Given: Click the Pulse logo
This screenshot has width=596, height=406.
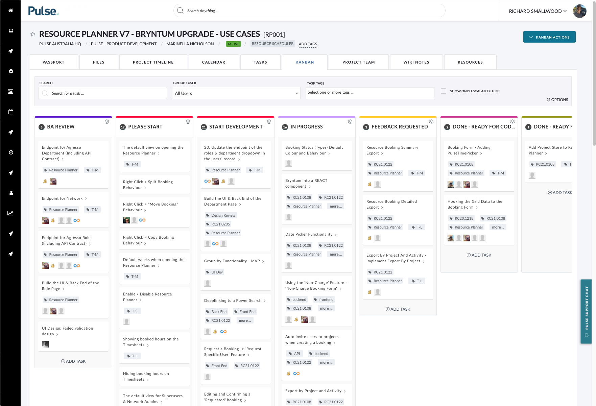Looking at the screenshot, I should [43, 11].
